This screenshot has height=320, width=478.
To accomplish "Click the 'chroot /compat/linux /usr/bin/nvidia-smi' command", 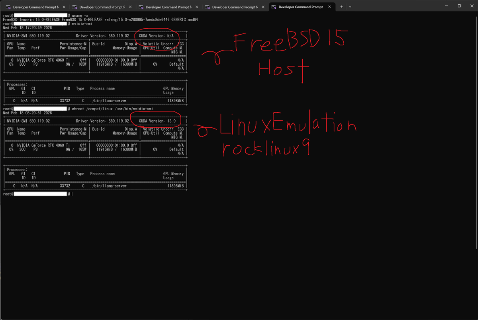I will click(x=112, y=109).
